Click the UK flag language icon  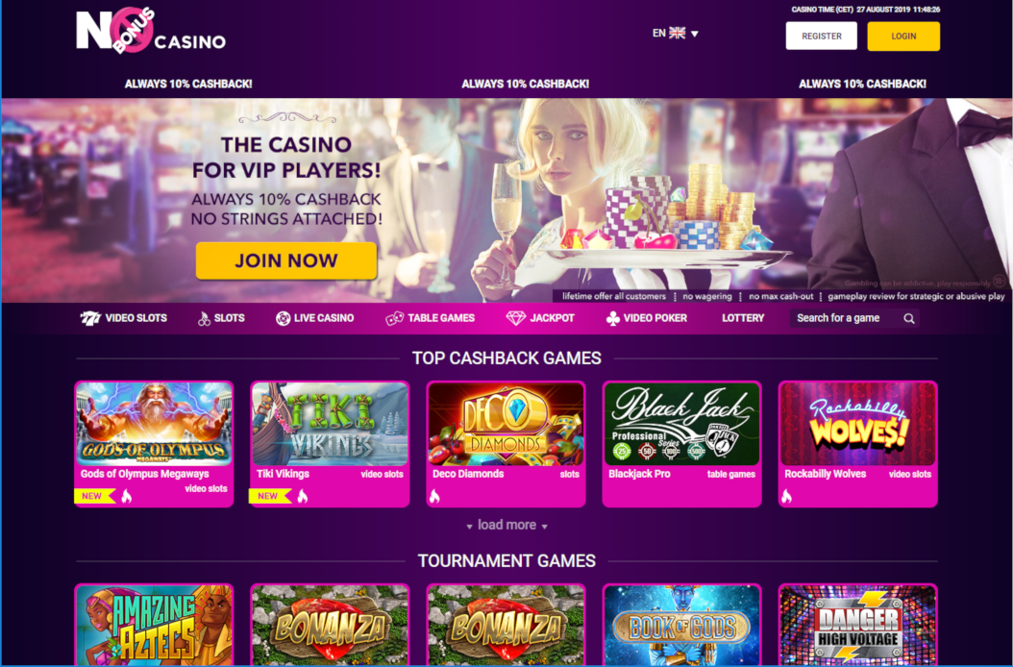tap(677, 33)
